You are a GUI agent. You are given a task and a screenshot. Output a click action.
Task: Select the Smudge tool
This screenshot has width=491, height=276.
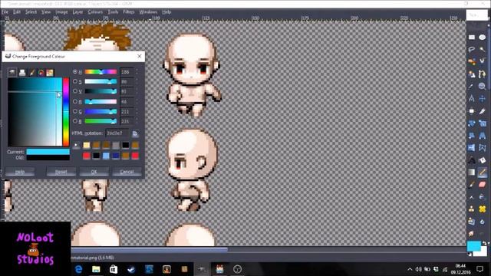(472, 233)
